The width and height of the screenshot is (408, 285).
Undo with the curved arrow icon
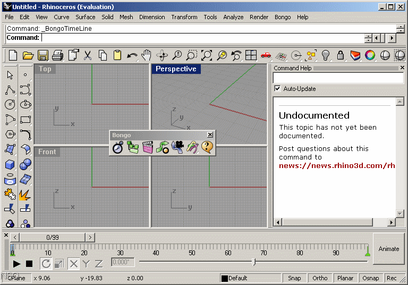pos(132,55)
